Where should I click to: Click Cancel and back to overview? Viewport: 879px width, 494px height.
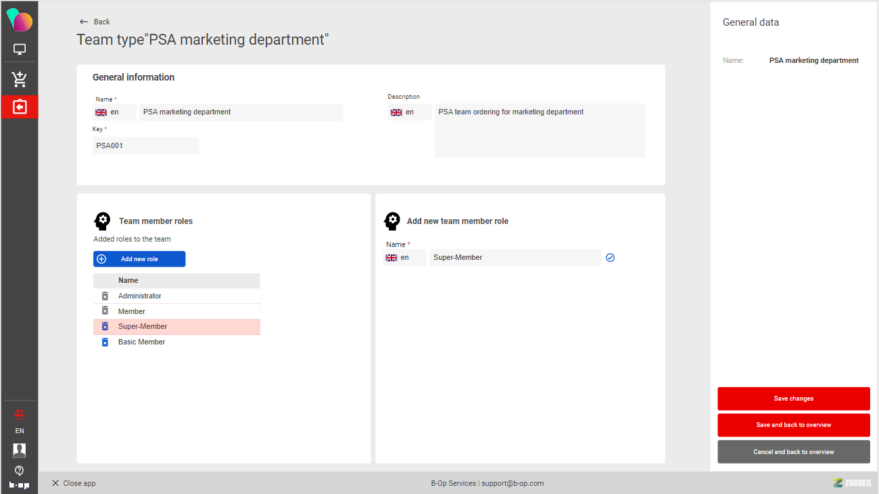click(x=793, y=452)
